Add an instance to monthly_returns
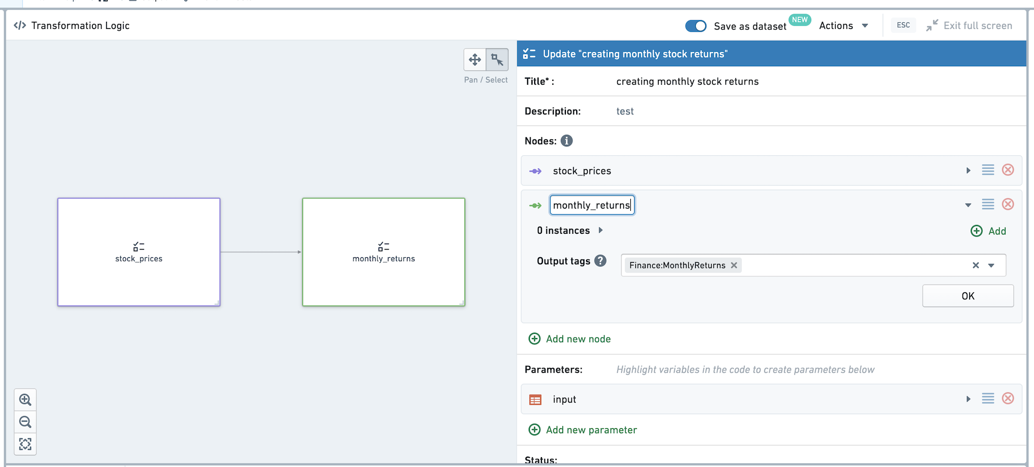1034x467 pixels. 988,231
